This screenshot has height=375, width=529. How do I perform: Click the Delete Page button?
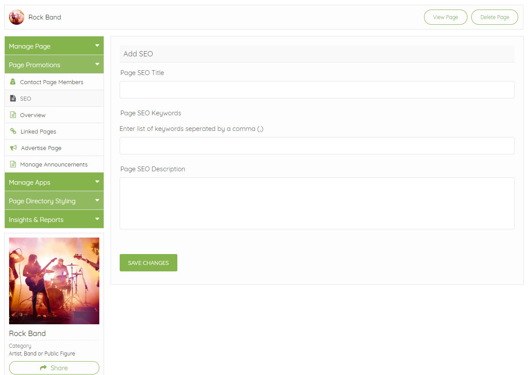(x=494, y=17)
